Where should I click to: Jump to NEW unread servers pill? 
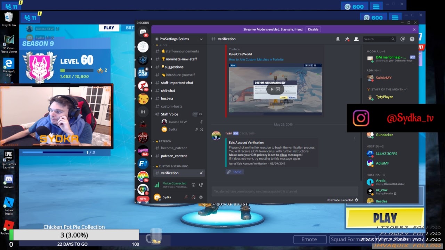click(143, 199)
